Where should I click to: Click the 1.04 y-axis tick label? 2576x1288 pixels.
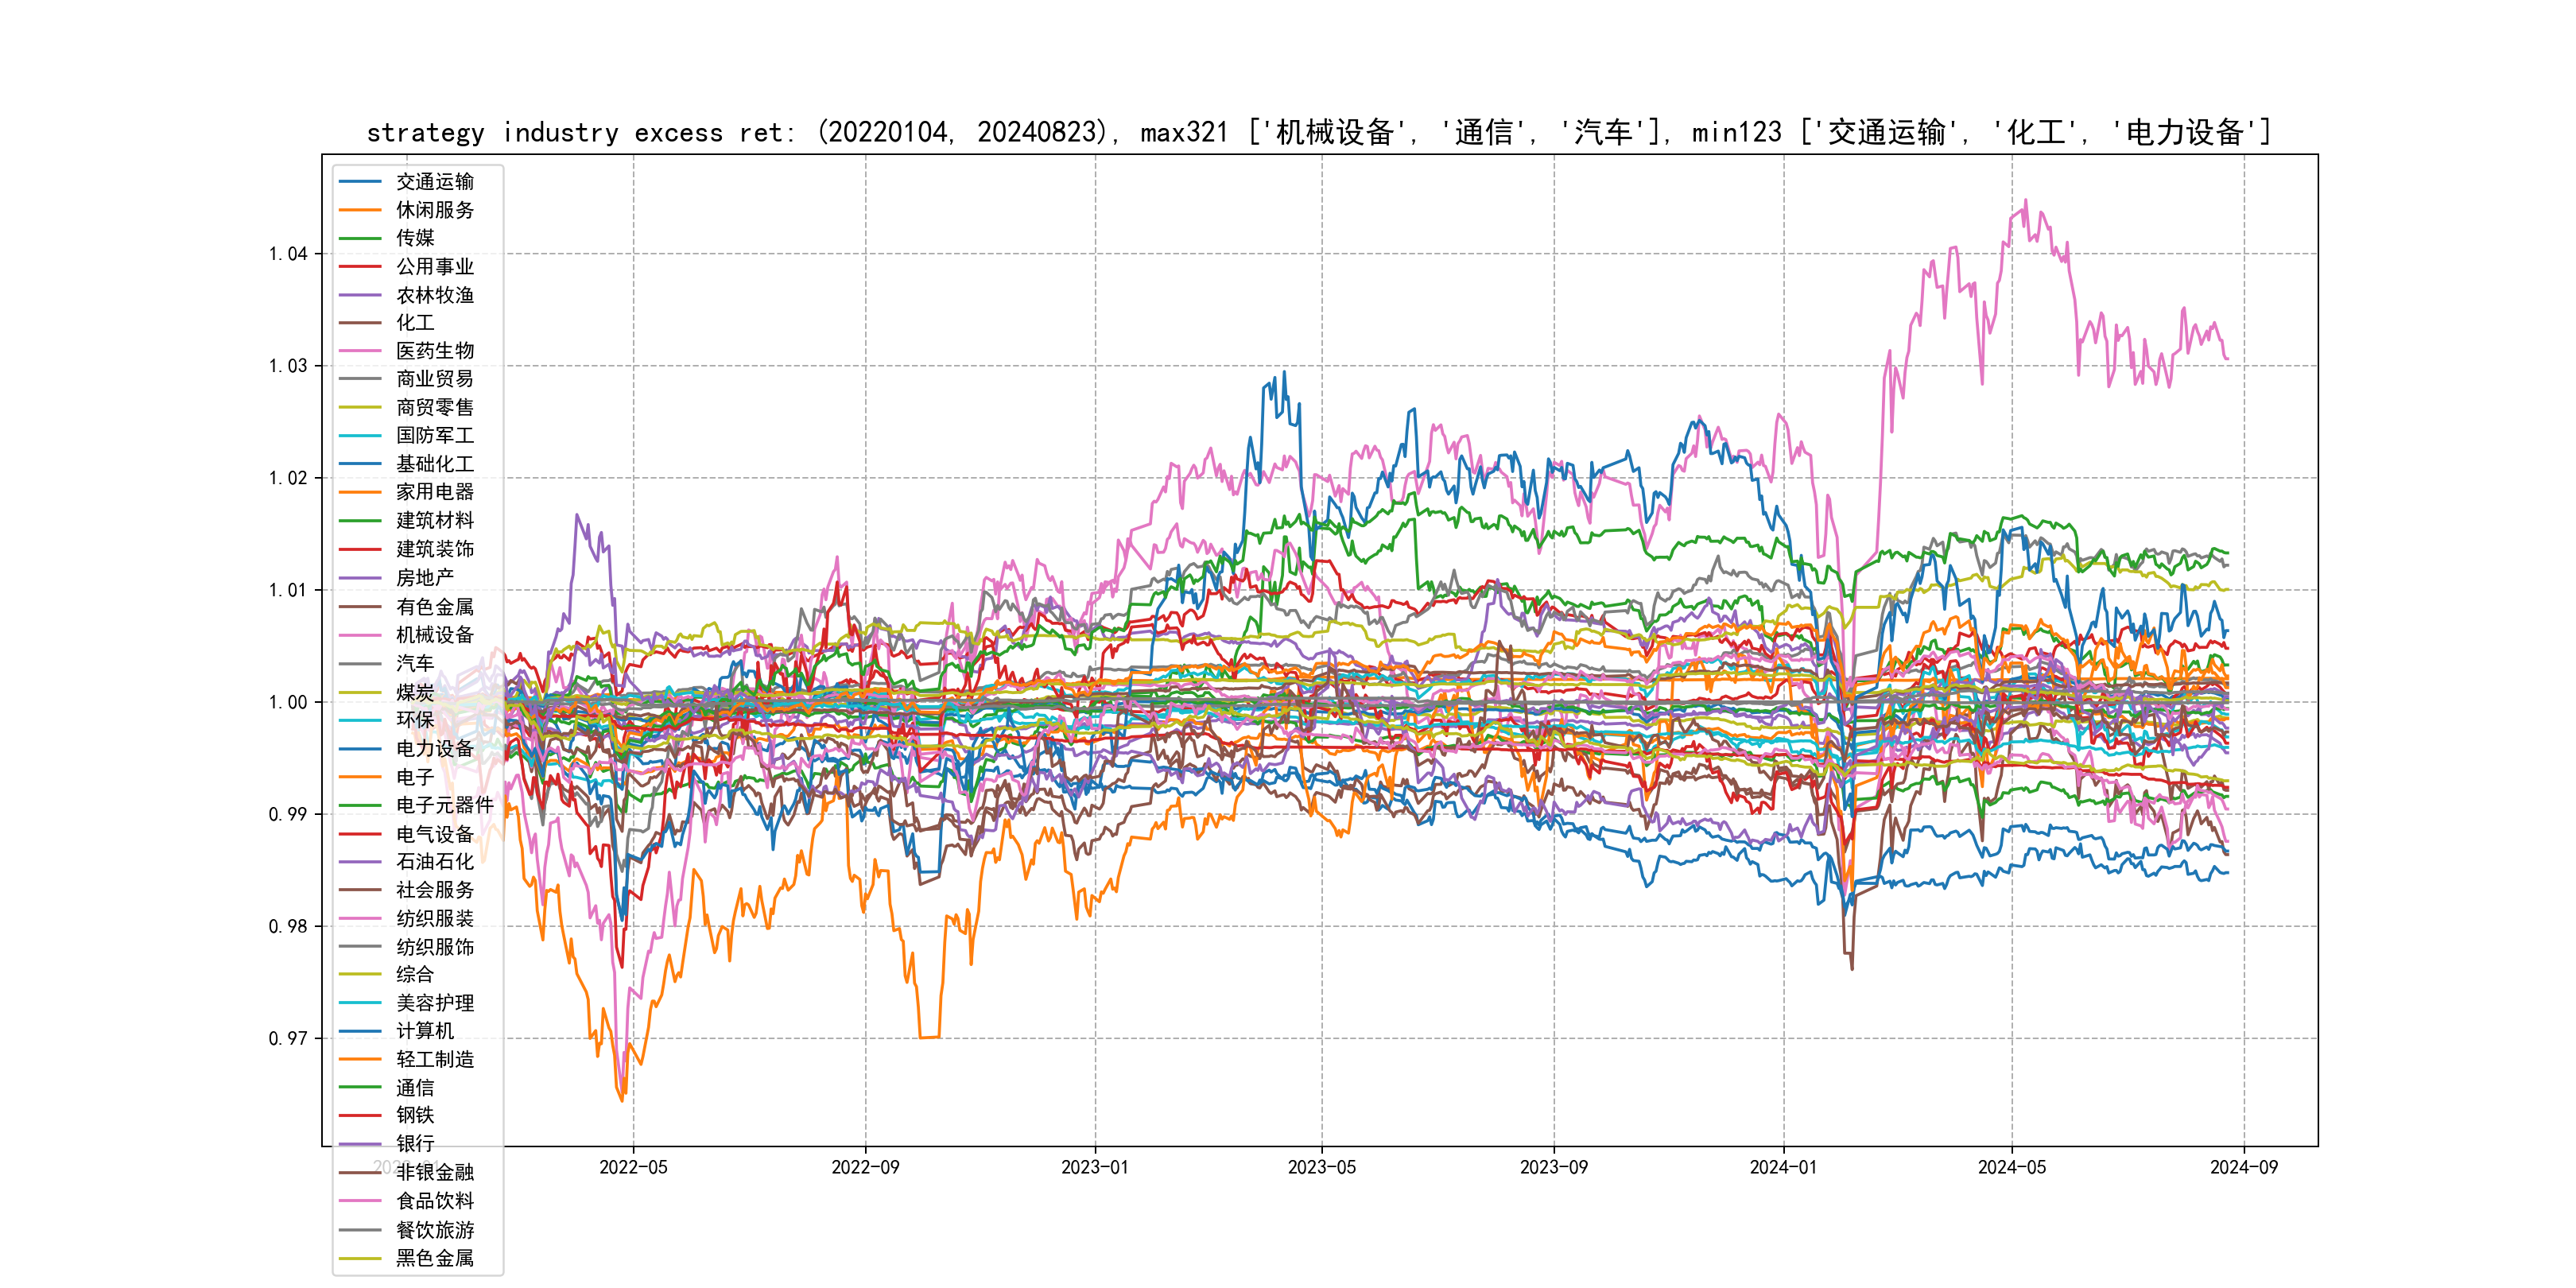click(288, 254)
